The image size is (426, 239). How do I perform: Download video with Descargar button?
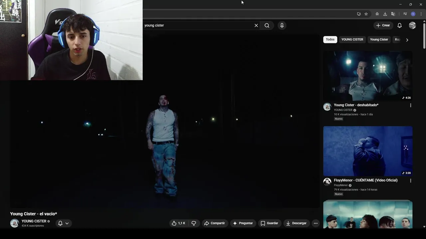(296, 223)
